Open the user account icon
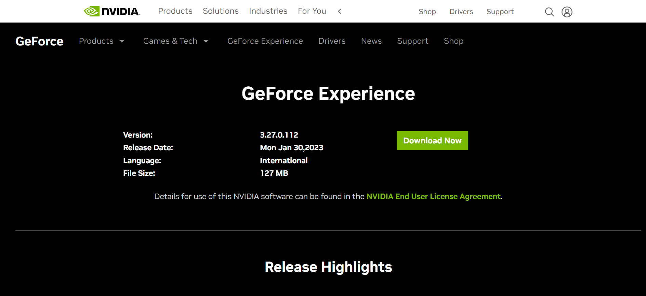 (567, 12)
